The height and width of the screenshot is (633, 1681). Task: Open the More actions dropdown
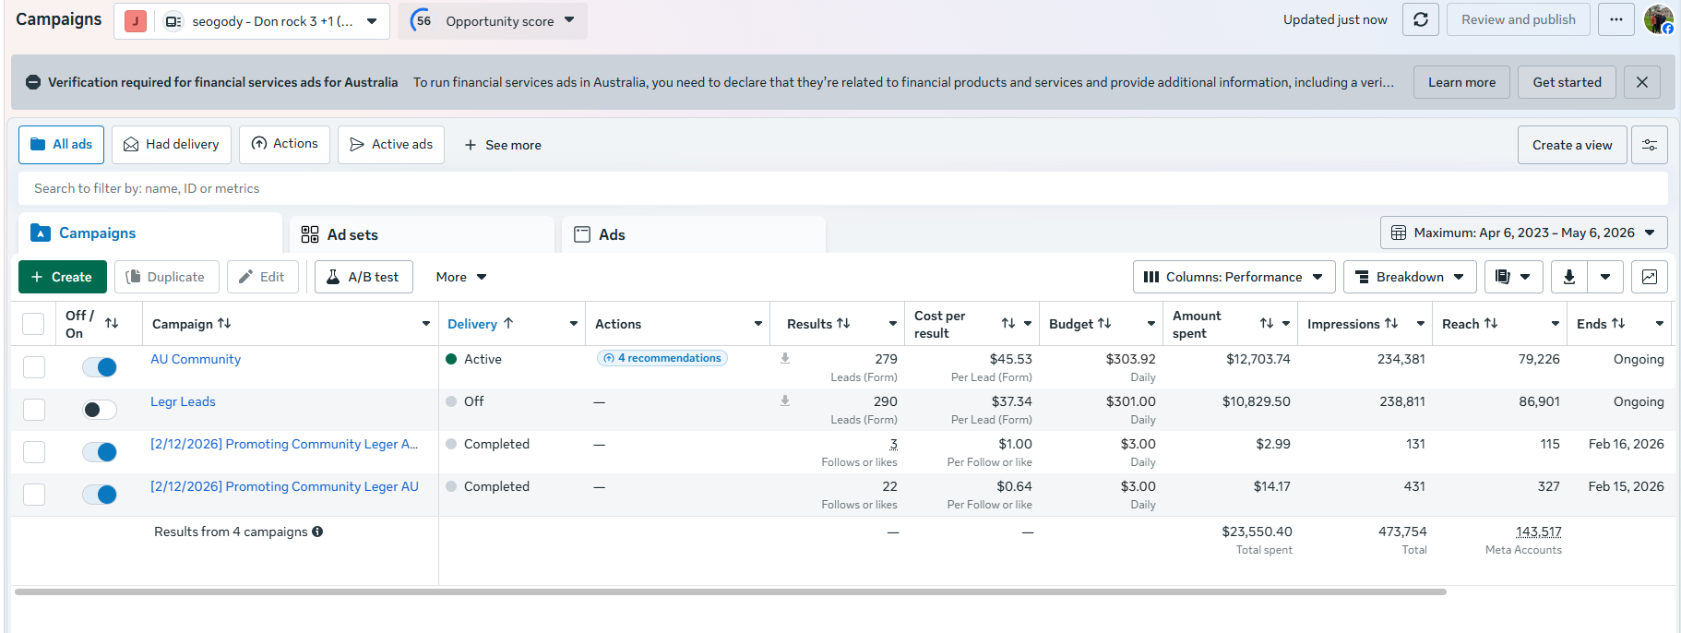click(x=461, y=277)
